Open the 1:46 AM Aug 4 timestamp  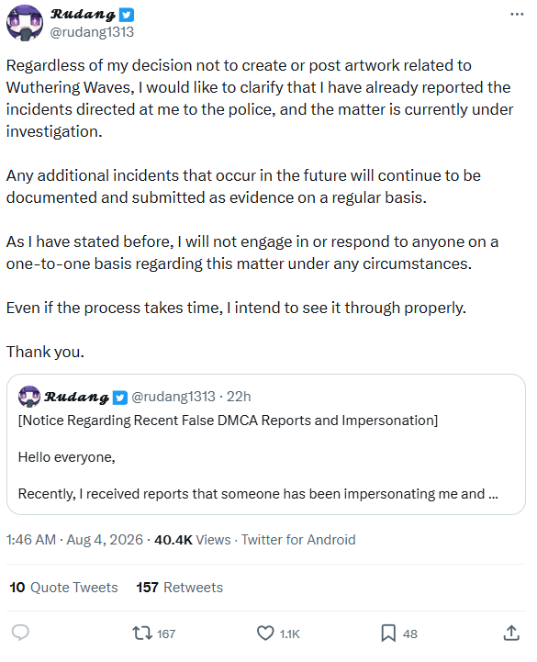(x=74, y=540)
